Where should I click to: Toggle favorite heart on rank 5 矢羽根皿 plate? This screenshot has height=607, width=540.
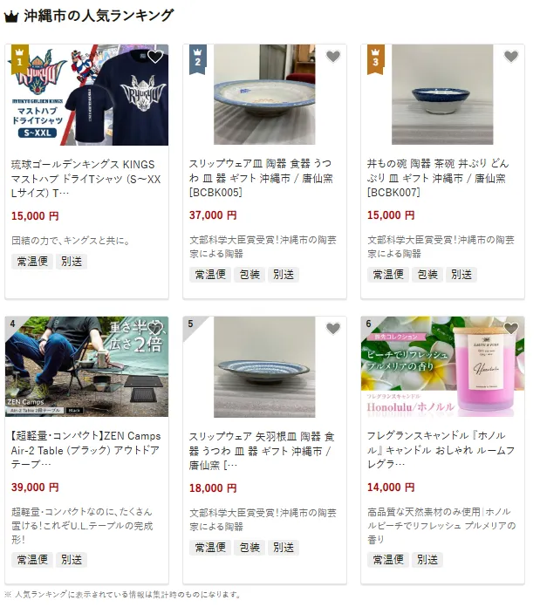click(333, 329)
